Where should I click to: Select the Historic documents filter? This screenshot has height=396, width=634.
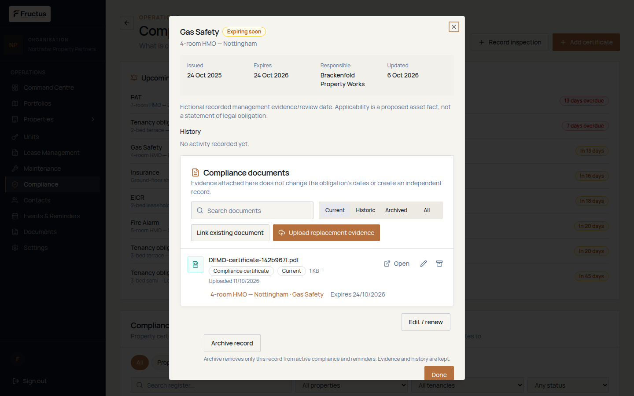[365, 210]
